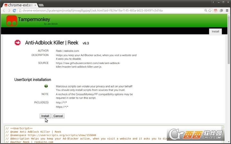This screenshot has height=144, width=231.
Task: Select the chrome-extension tab
Action: [x=20, y=5]
